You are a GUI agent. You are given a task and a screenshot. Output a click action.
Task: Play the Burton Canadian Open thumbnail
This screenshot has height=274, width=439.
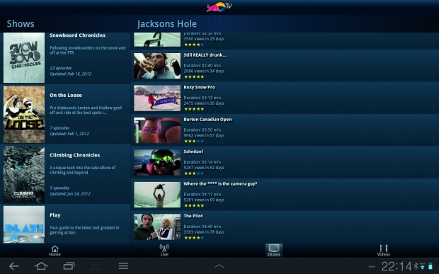157,130
